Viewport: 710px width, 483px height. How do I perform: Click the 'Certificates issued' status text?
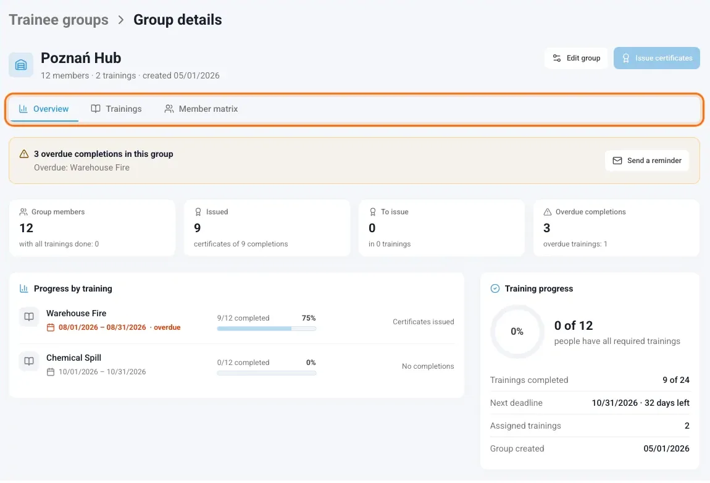[x=424, y=322]
